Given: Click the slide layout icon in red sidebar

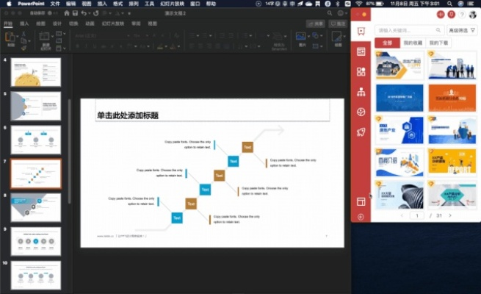Looking at the screenshot, I should (x=361, y=51).
